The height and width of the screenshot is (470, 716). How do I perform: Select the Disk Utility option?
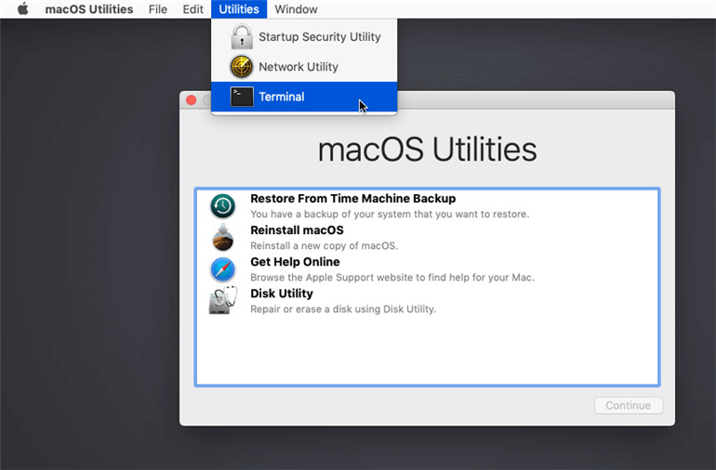click(x=427, y=301)
